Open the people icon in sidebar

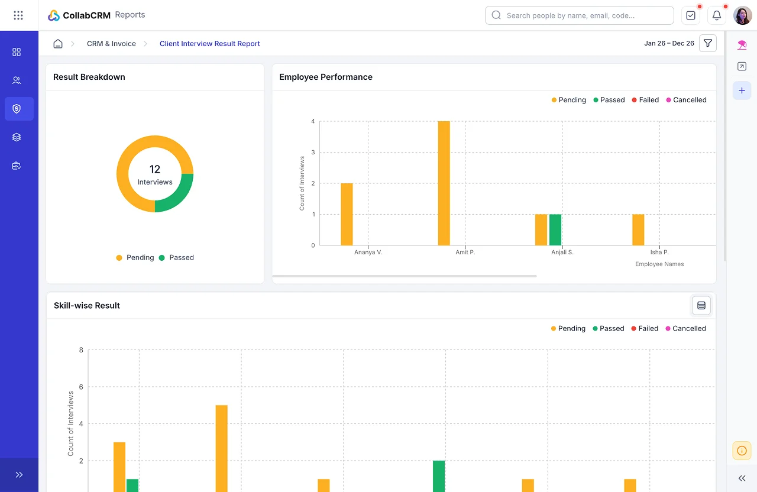pyautogui.click(x=17, y=80)
